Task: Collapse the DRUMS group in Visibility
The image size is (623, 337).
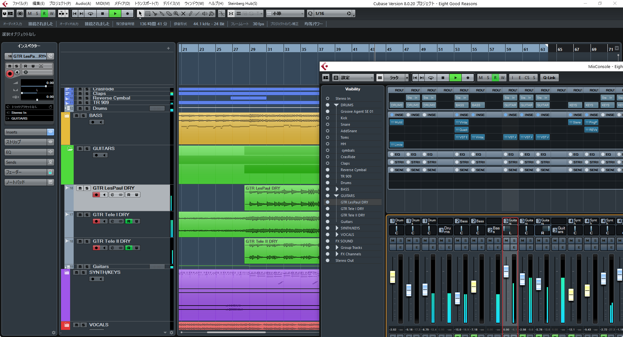Action: [x=336, y=105]
